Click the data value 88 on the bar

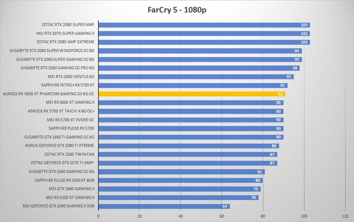[x=274, y=146]
